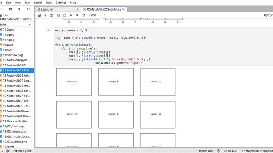This screenshot has width=273, height=153.
Task: Open the Run menu
Action: 27,3
